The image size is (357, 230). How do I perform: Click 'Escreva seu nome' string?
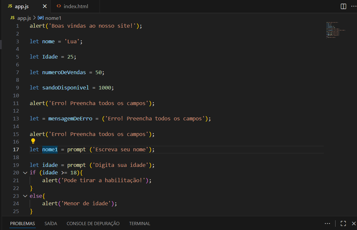coord(120,150)
